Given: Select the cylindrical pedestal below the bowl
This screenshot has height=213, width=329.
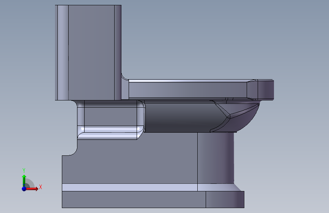Looking at the screenshot, I should [216, 158].
